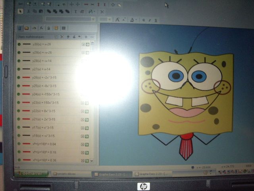
Task: Toggle green dot for y22(x) = 8x^3-15
Action: coord(19,111)
